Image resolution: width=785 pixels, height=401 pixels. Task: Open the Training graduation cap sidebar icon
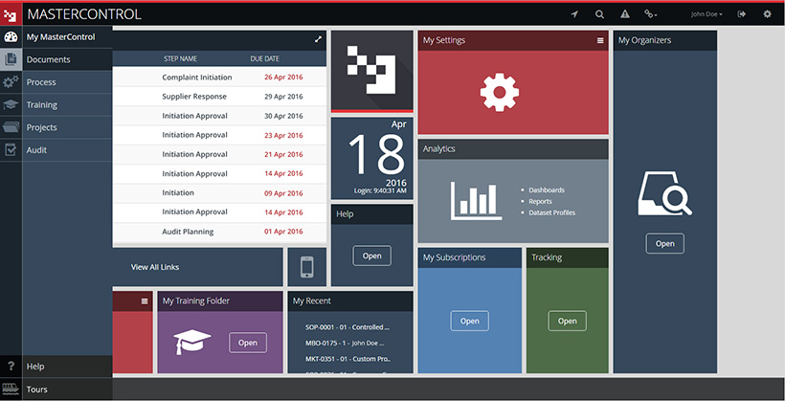(11, 104)
